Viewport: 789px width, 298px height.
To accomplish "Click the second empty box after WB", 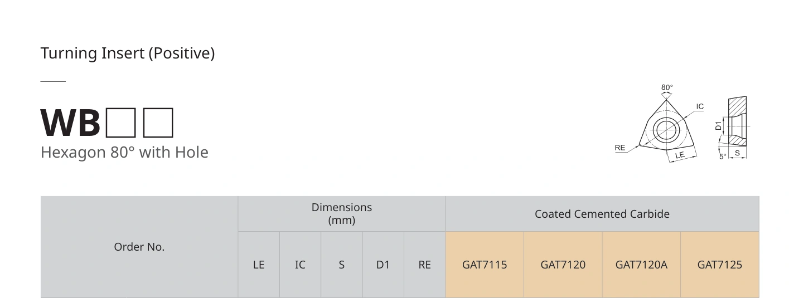I will [158, 123].
